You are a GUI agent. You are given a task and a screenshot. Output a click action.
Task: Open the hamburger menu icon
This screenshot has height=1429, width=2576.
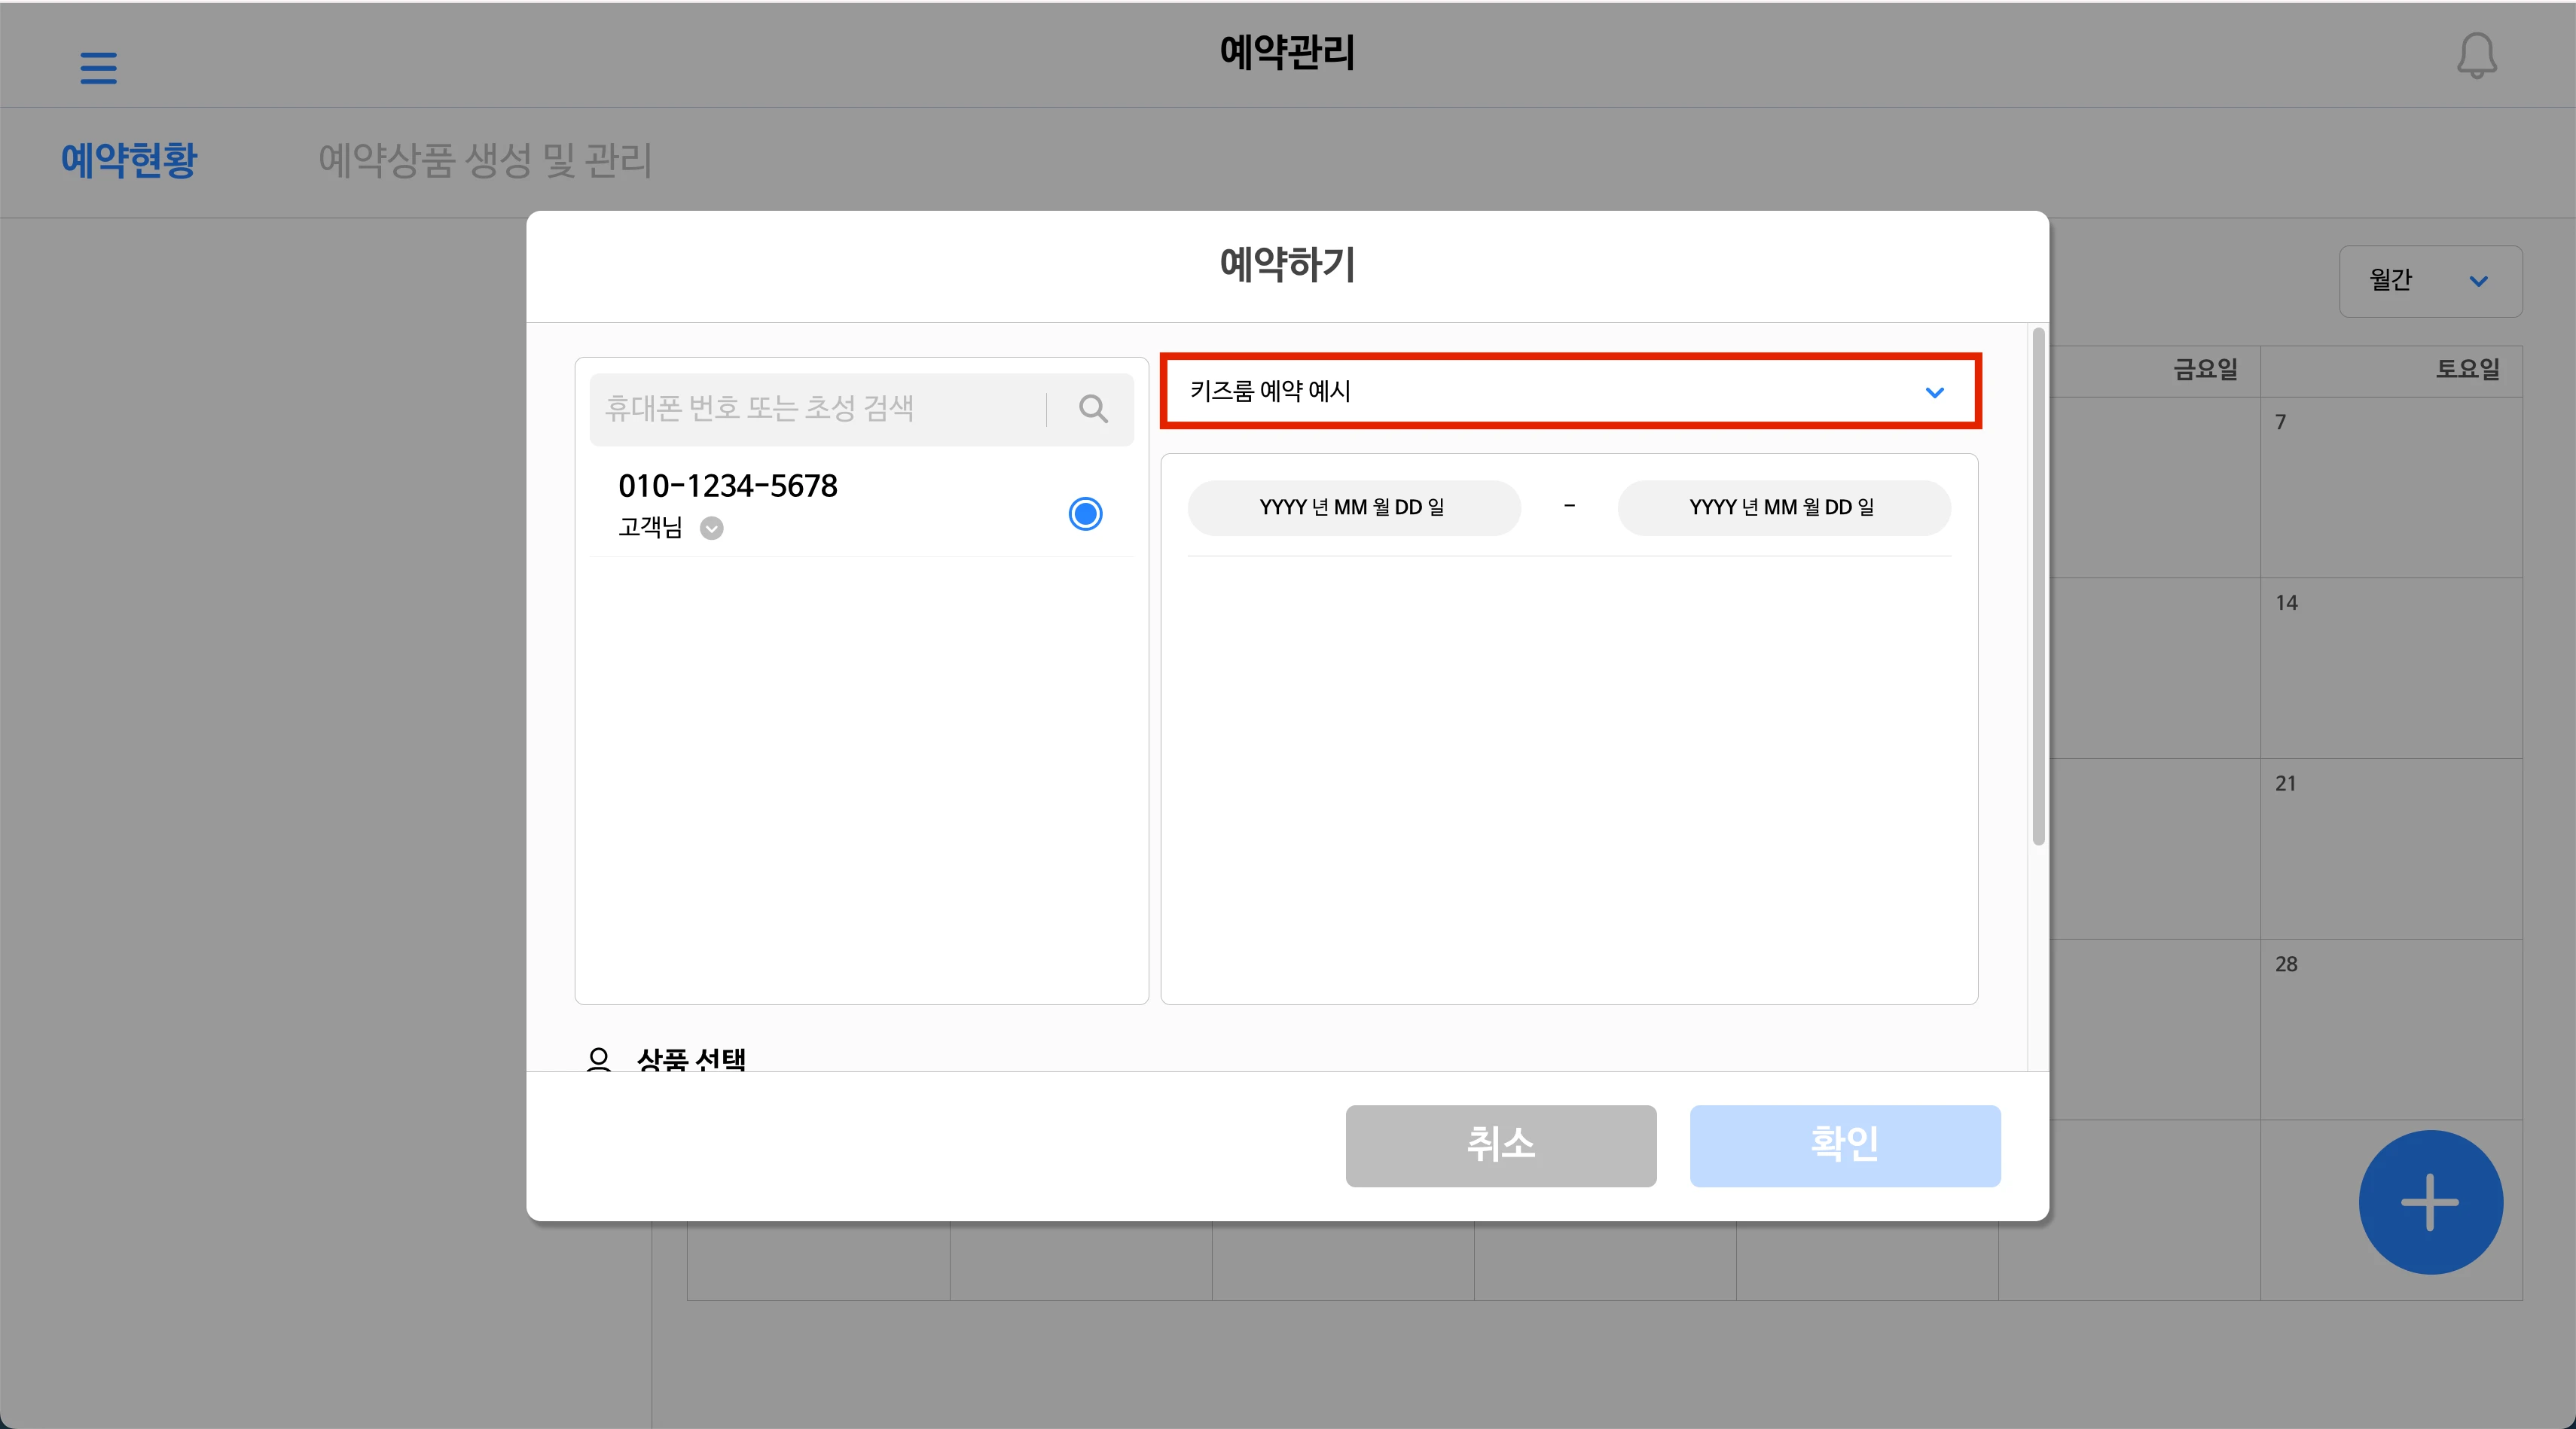coord(98,68)
